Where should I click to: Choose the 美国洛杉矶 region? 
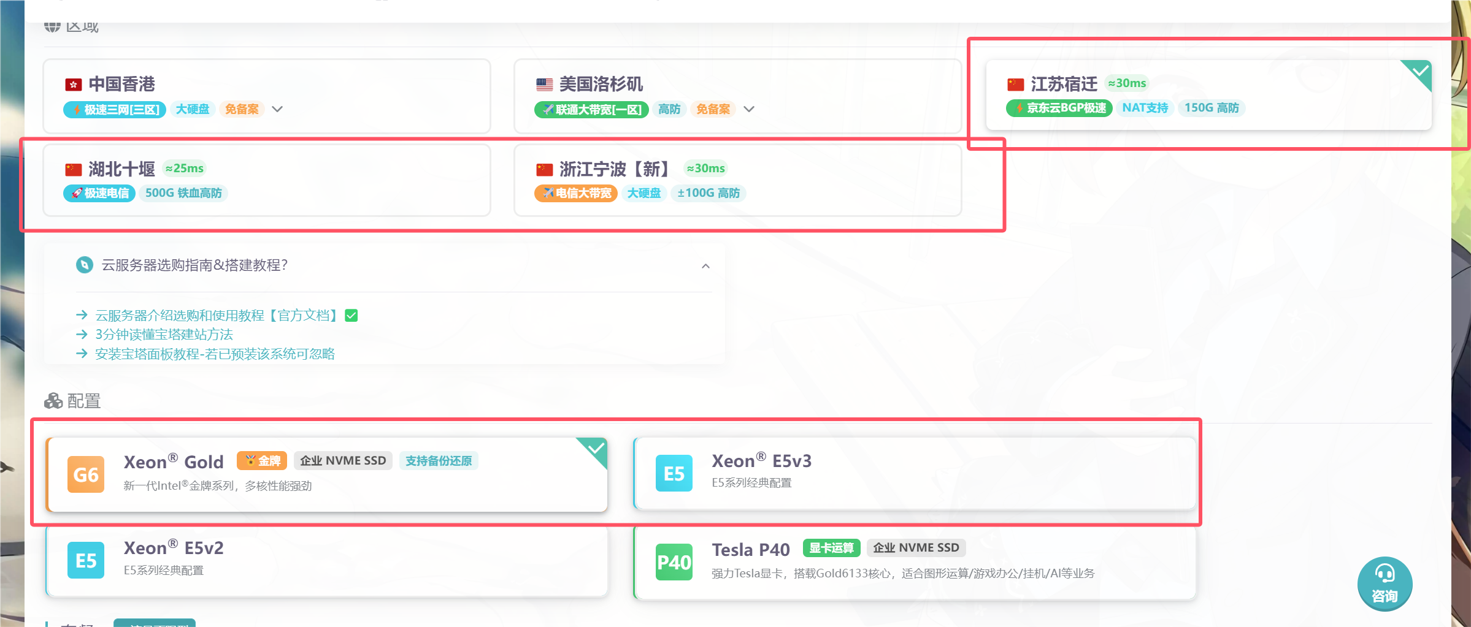click(x=737, y=96)
